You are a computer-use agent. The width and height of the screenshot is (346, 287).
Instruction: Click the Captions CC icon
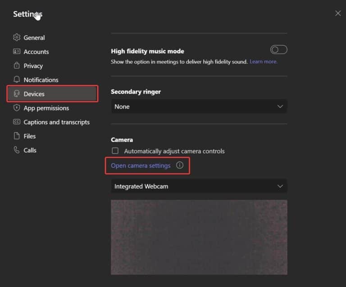point(17,122)
